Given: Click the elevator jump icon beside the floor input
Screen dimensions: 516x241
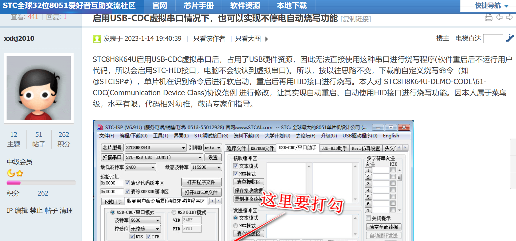Looking at the screenshot, I should (x=510, y=38).
